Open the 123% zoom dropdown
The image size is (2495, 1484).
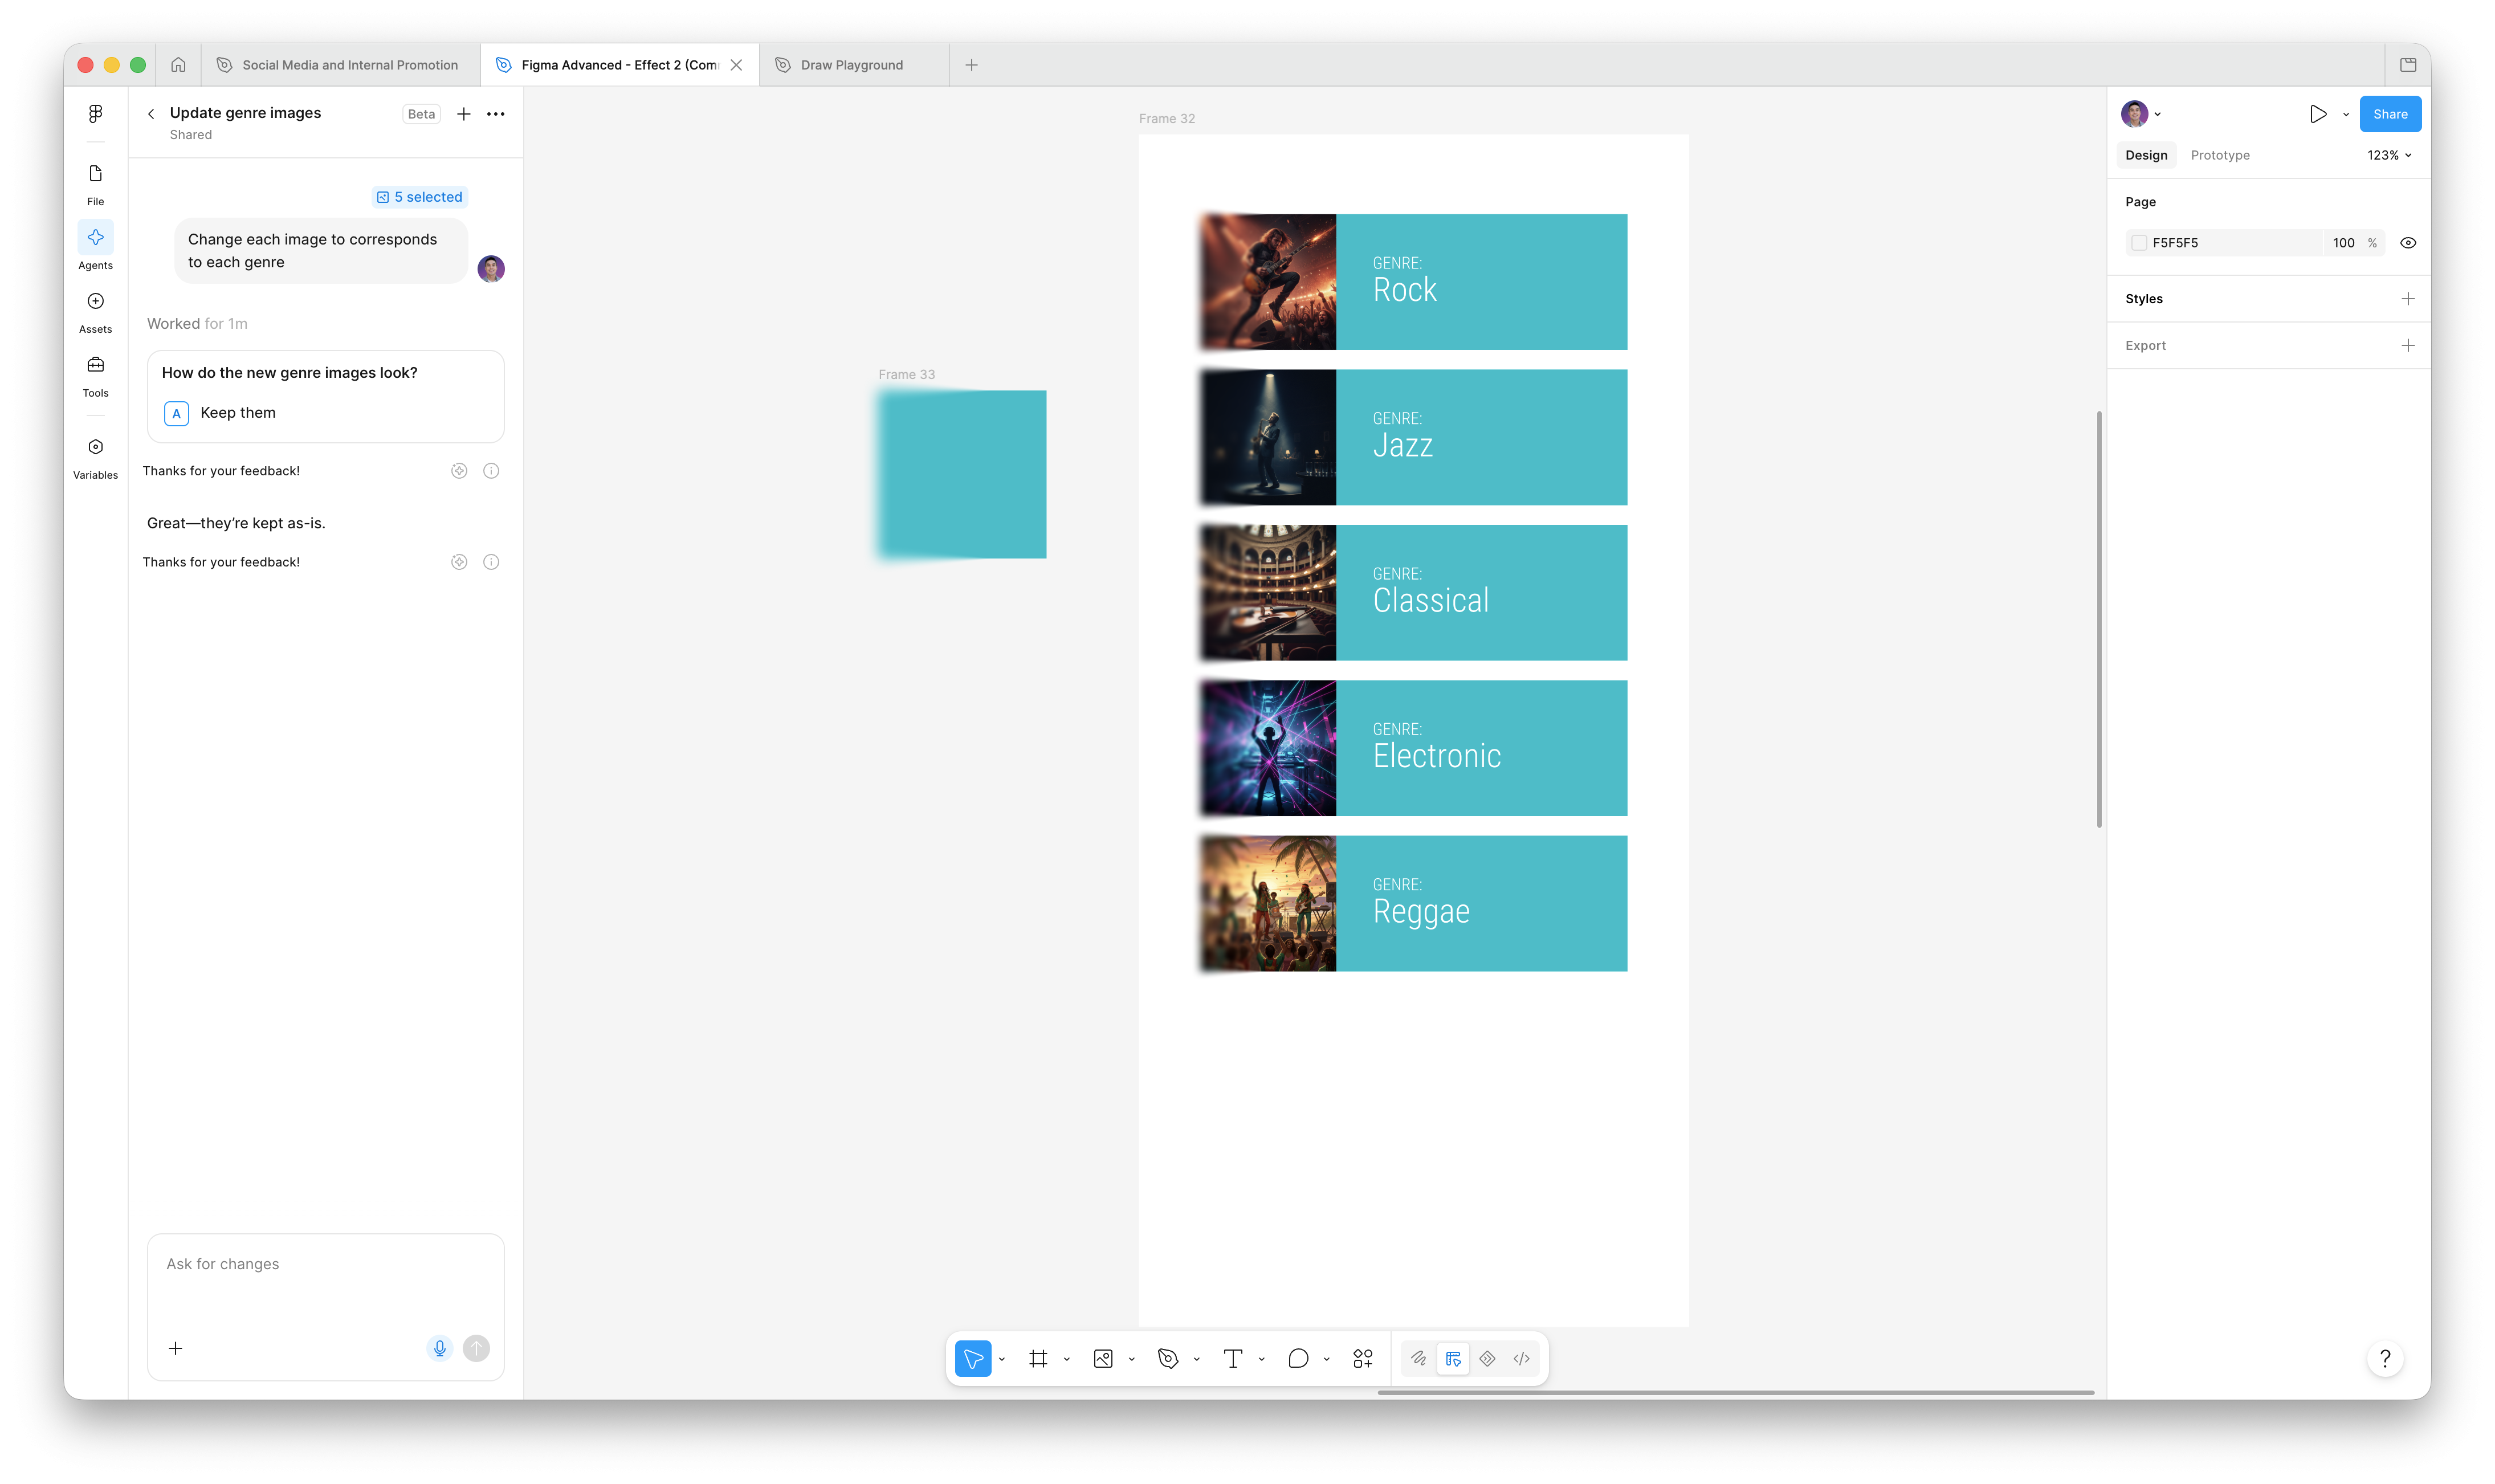2389,155
